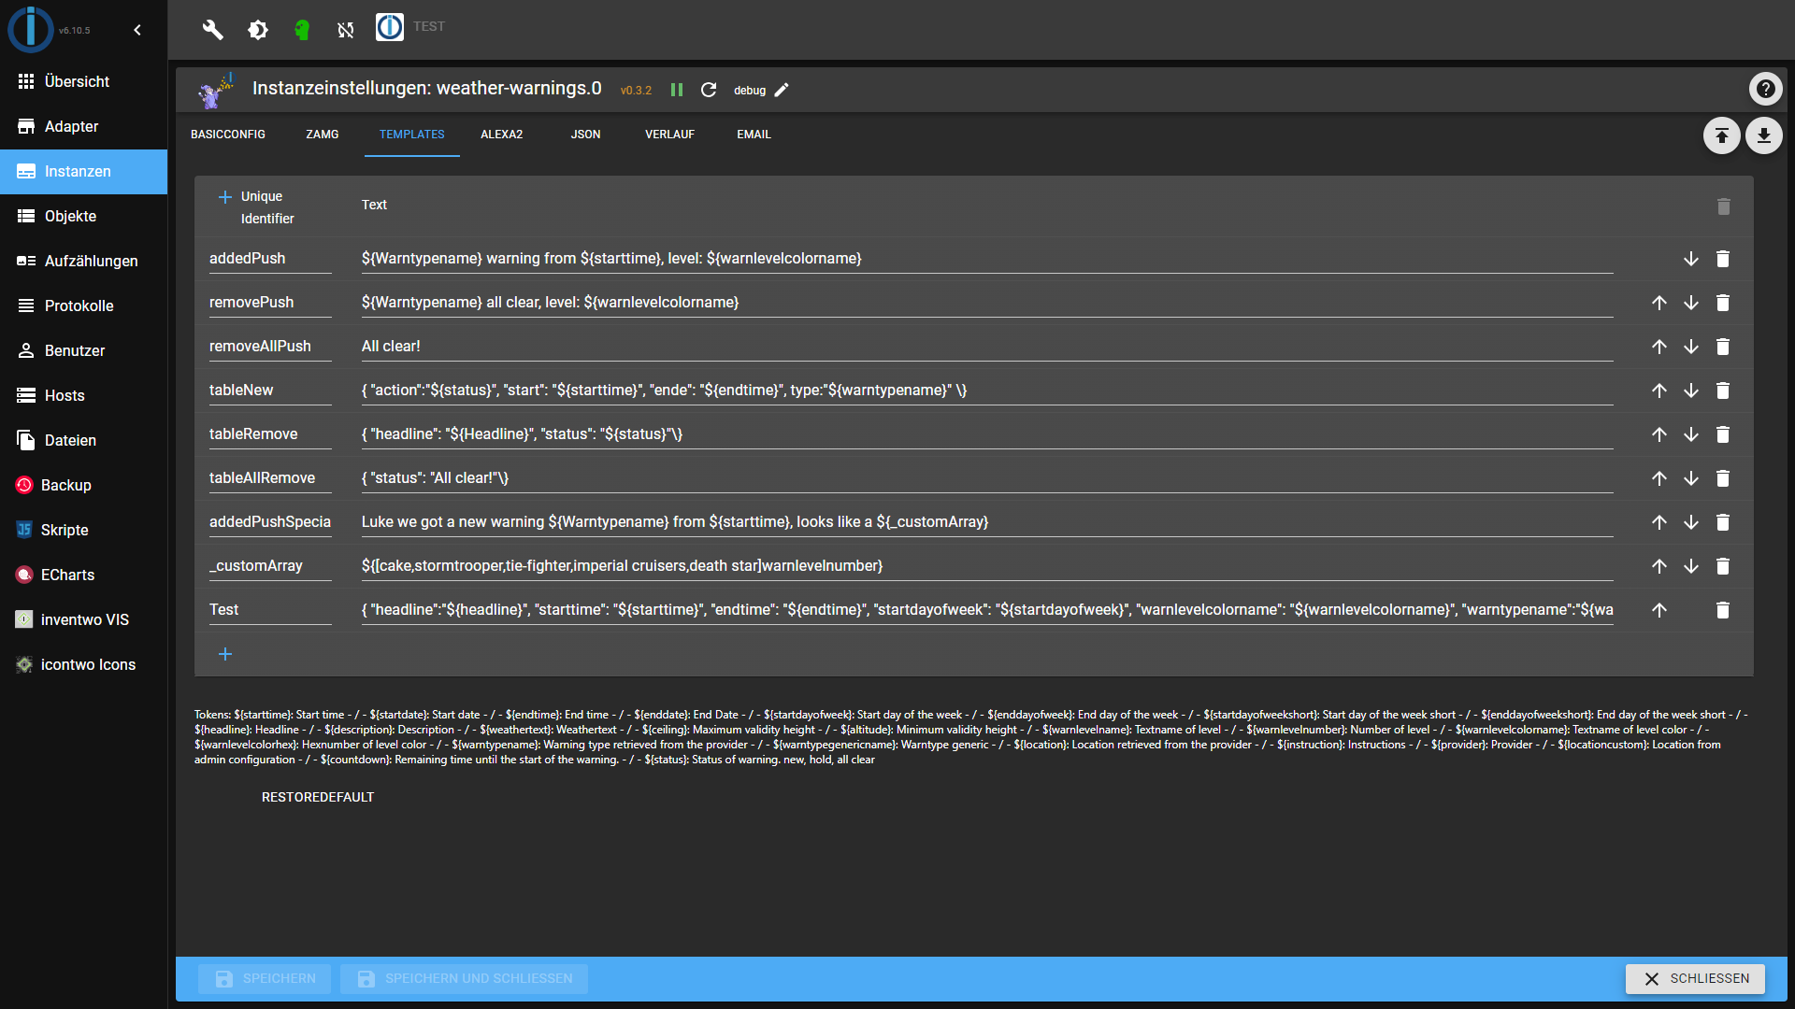Restart the instance with the reload icon
1795x1009 pixels.
(x=709, y=90)
